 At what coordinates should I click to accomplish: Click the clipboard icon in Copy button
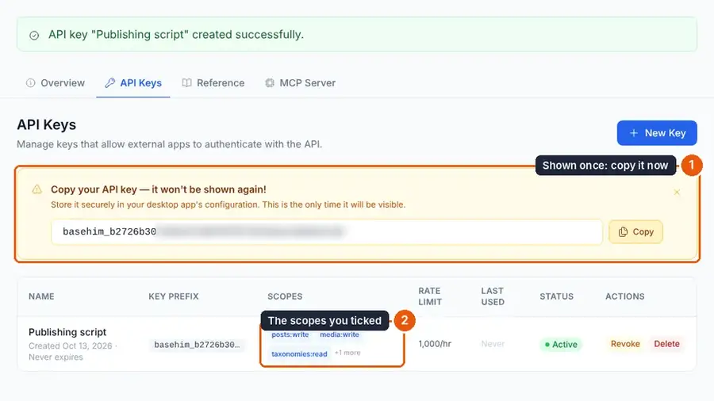click(x=623, y=232)
